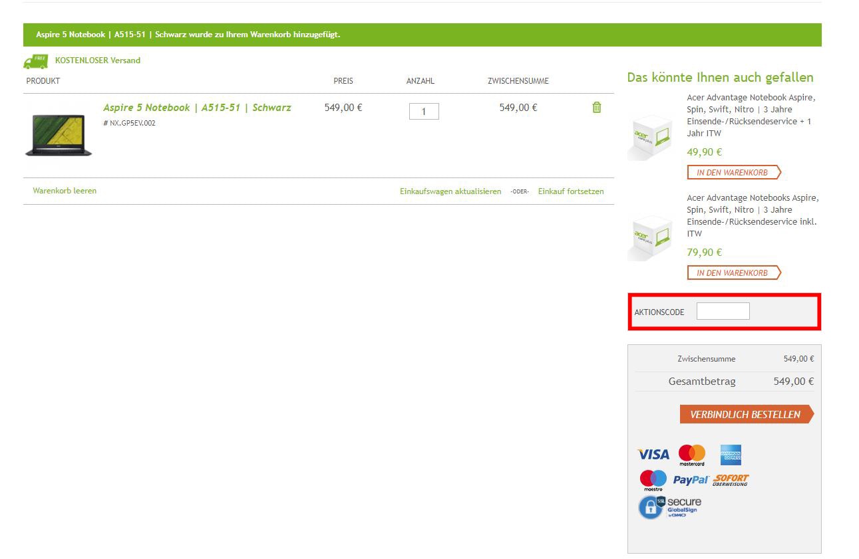Screen dimensions: 859x559
Task: Open Aspire 5 Notebook A515-51 Schwarz product link
Action: click(x=197, y=108)
